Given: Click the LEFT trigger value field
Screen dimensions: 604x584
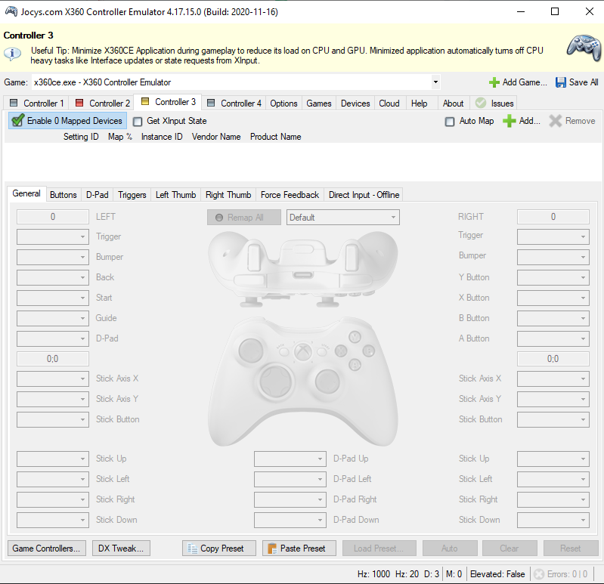Looking at the screenshot, I should 53,217.
